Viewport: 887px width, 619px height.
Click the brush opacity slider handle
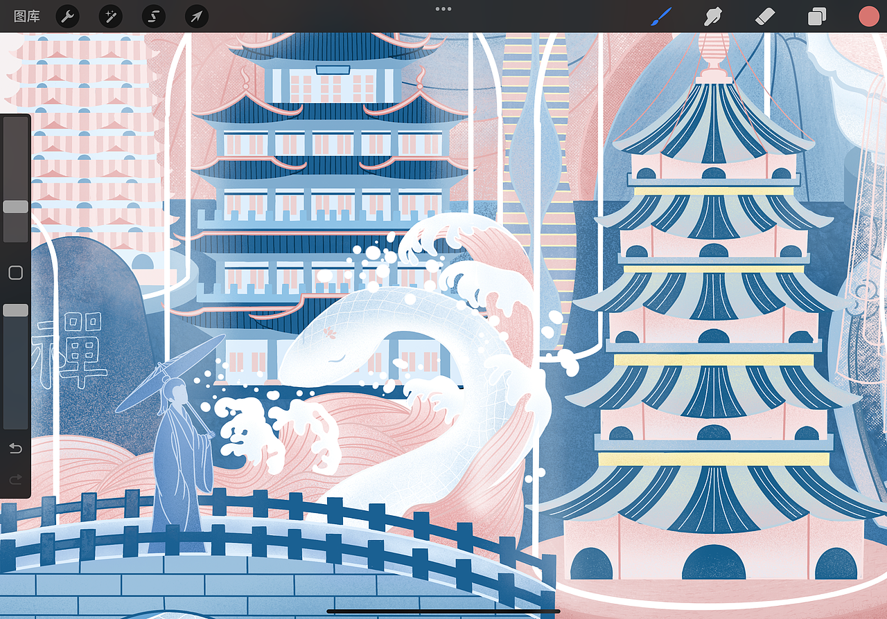point(15,310)
